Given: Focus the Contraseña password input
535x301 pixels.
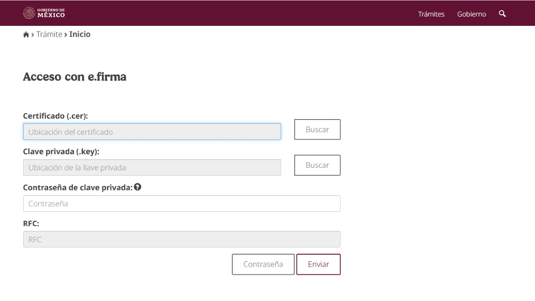Looking at the screenshot, I should pos(181,203).
